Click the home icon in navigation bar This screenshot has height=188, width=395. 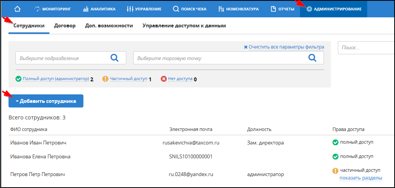[17, 9]
